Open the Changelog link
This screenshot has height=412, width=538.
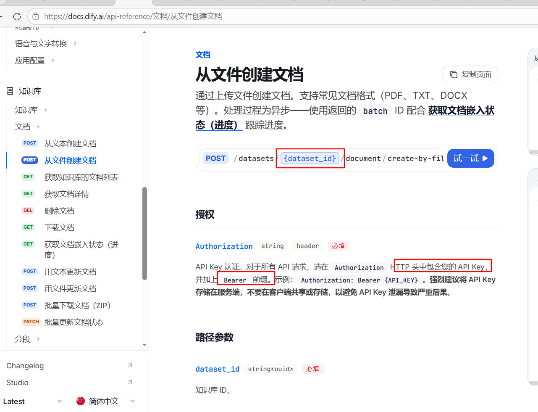pyautogui.click(x=25, y=366)
